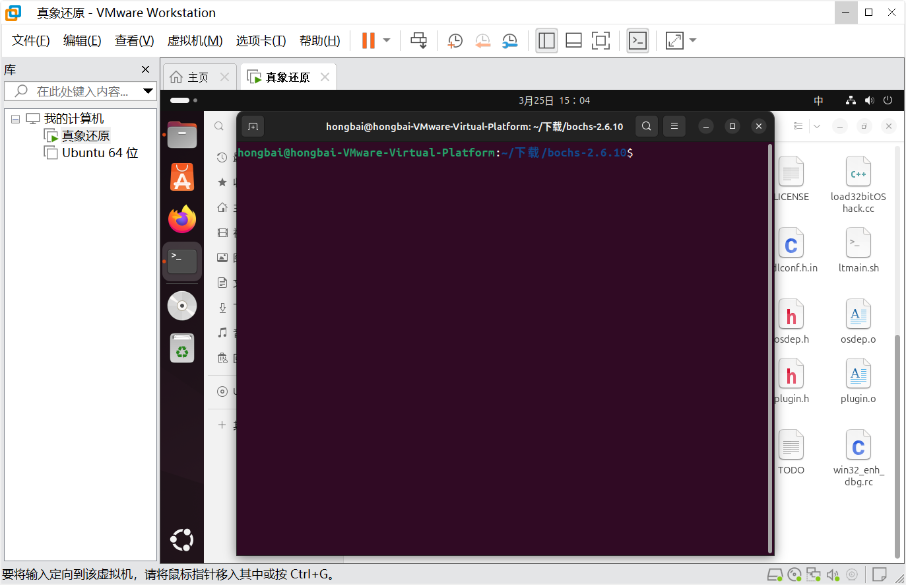This screenshot has width=906, height=585.
Task: Select the load32bitOShack.cc file
Action: (x=858, y=184)
